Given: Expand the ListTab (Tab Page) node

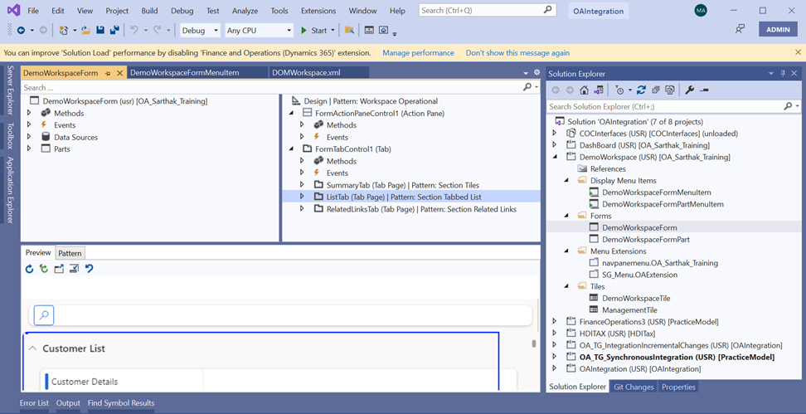Looking at the screenshot, I should pyautogui.click(x=302, y=197).
